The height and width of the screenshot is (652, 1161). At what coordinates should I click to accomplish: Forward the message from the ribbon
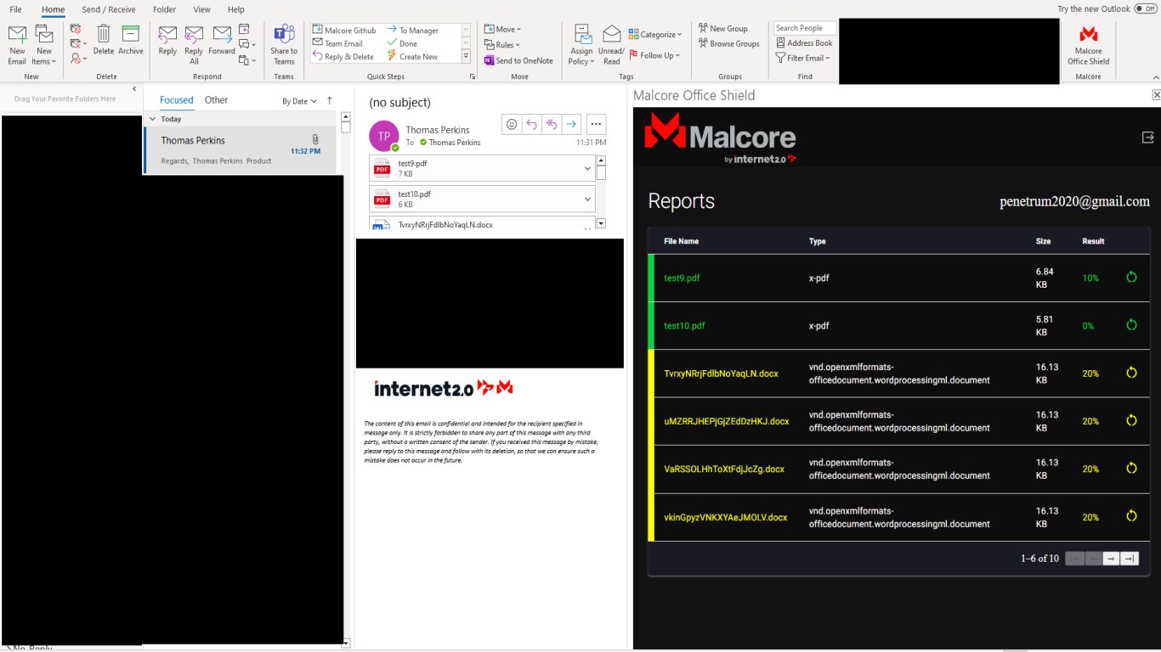(222, 40)
